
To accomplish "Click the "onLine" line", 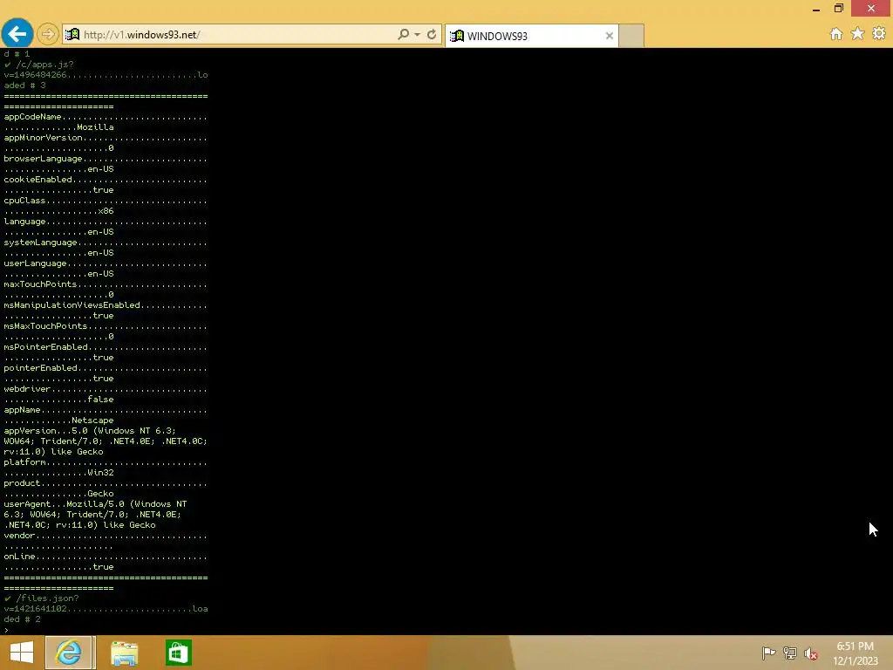I will point(106,557).
